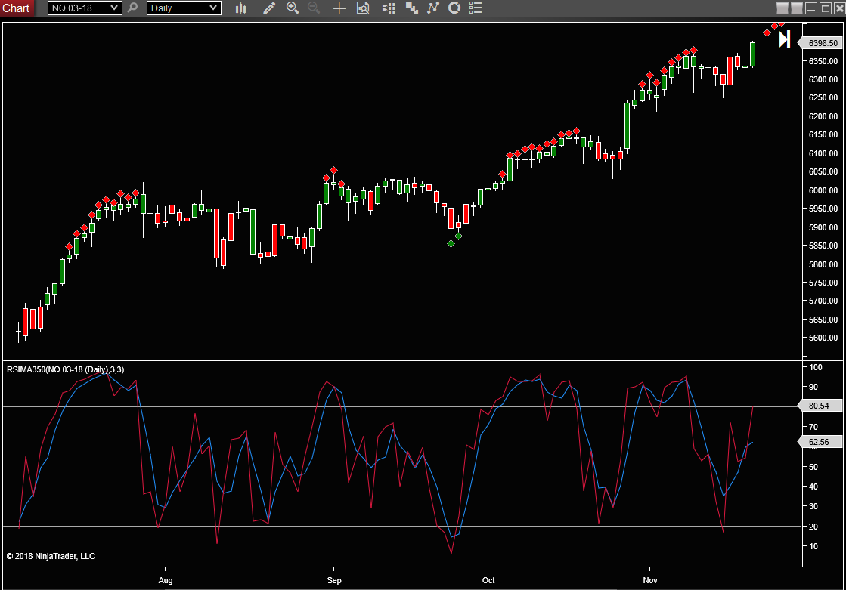Image resolution: width=846 pixels, height=590 pixels.
Task: Toggle the Chart Trader panel
Action: [389, 8]
